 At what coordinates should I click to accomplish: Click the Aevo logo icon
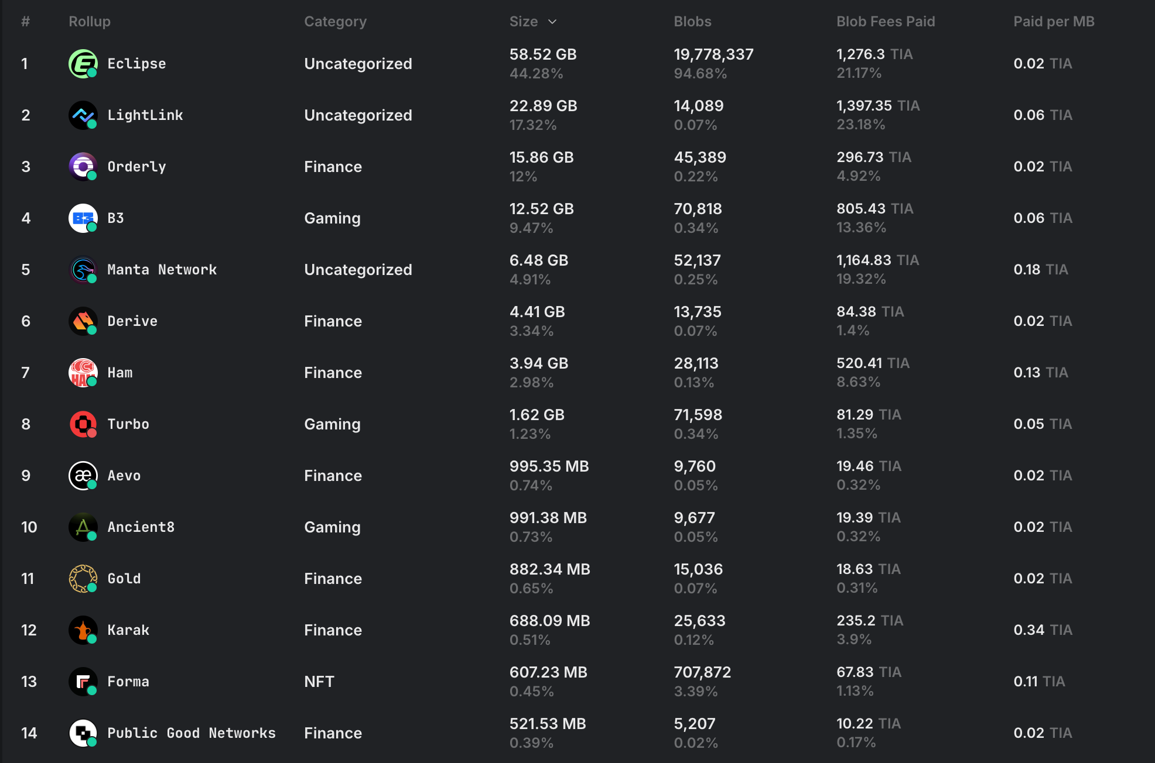[83, 476]
